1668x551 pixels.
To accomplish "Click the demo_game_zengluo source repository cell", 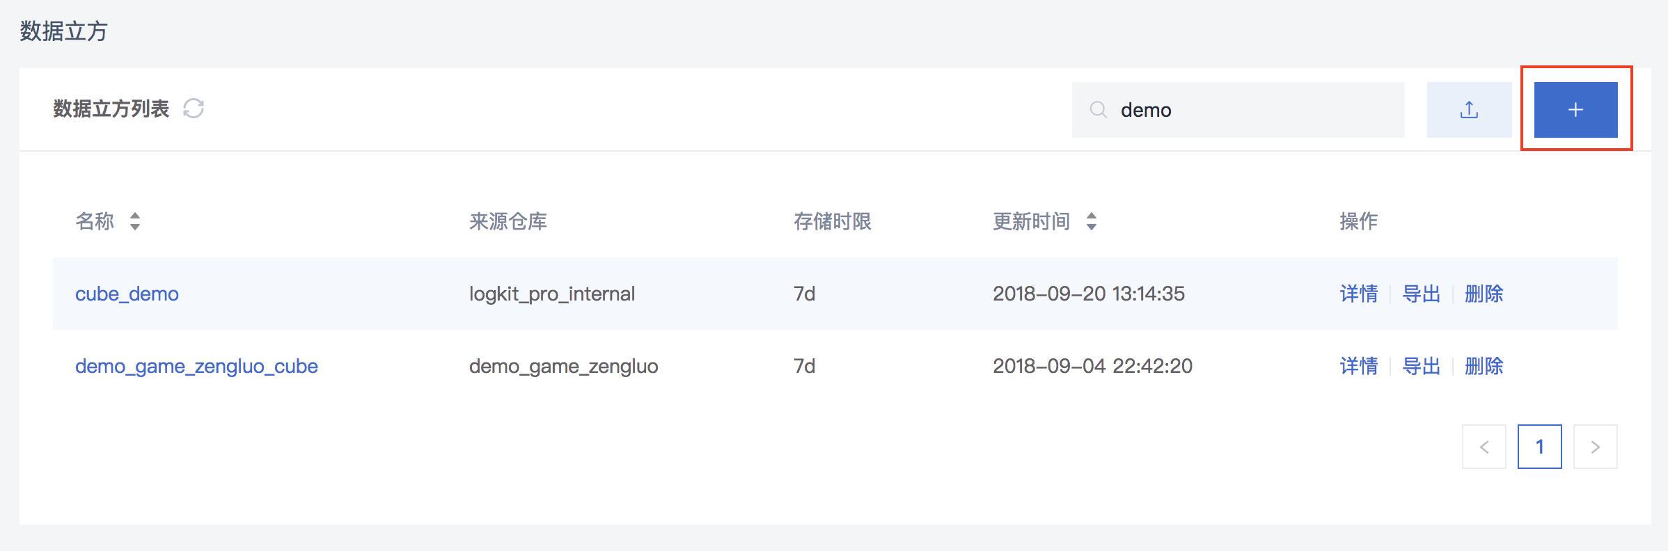I will tap(564, 366).
